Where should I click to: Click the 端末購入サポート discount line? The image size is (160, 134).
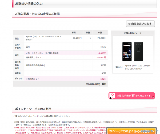coord(34,57)
